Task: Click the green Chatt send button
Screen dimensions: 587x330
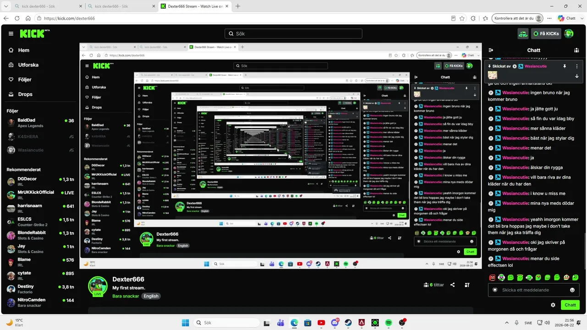Action: [x=570, y=305]
